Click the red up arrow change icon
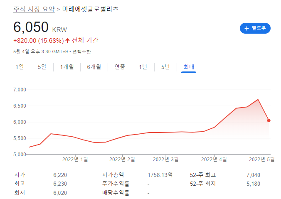The width and height of the screenshot is (281, 199). pyautogui.click(x=67, y=40)
